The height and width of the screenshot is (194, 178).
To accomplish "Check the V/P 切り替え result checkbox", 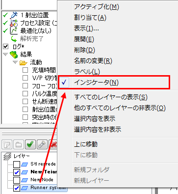I will 25,78.
